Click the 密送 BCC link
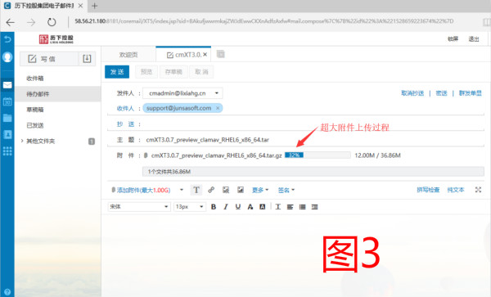Viewport: 491px width, 297px height. (442, 93)
